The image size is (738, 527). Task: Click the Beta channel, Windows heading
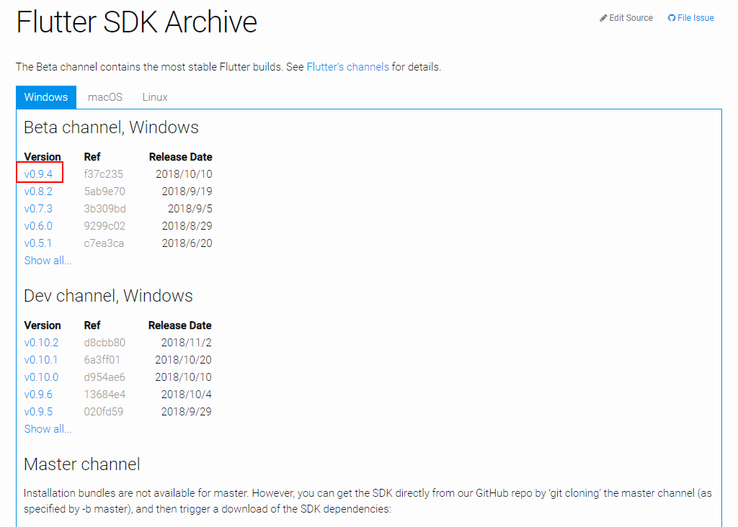(111, 127)
